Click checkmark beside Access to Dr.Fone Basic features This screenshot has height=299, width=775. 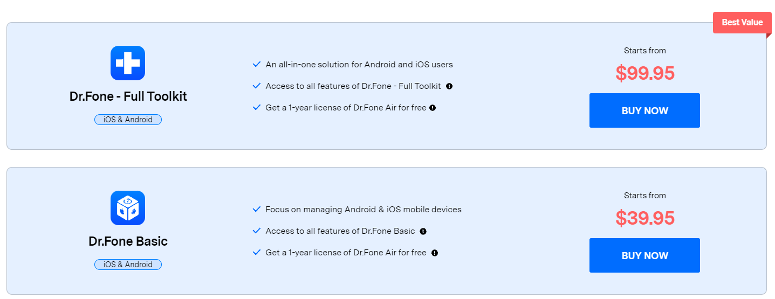[257, 231]
